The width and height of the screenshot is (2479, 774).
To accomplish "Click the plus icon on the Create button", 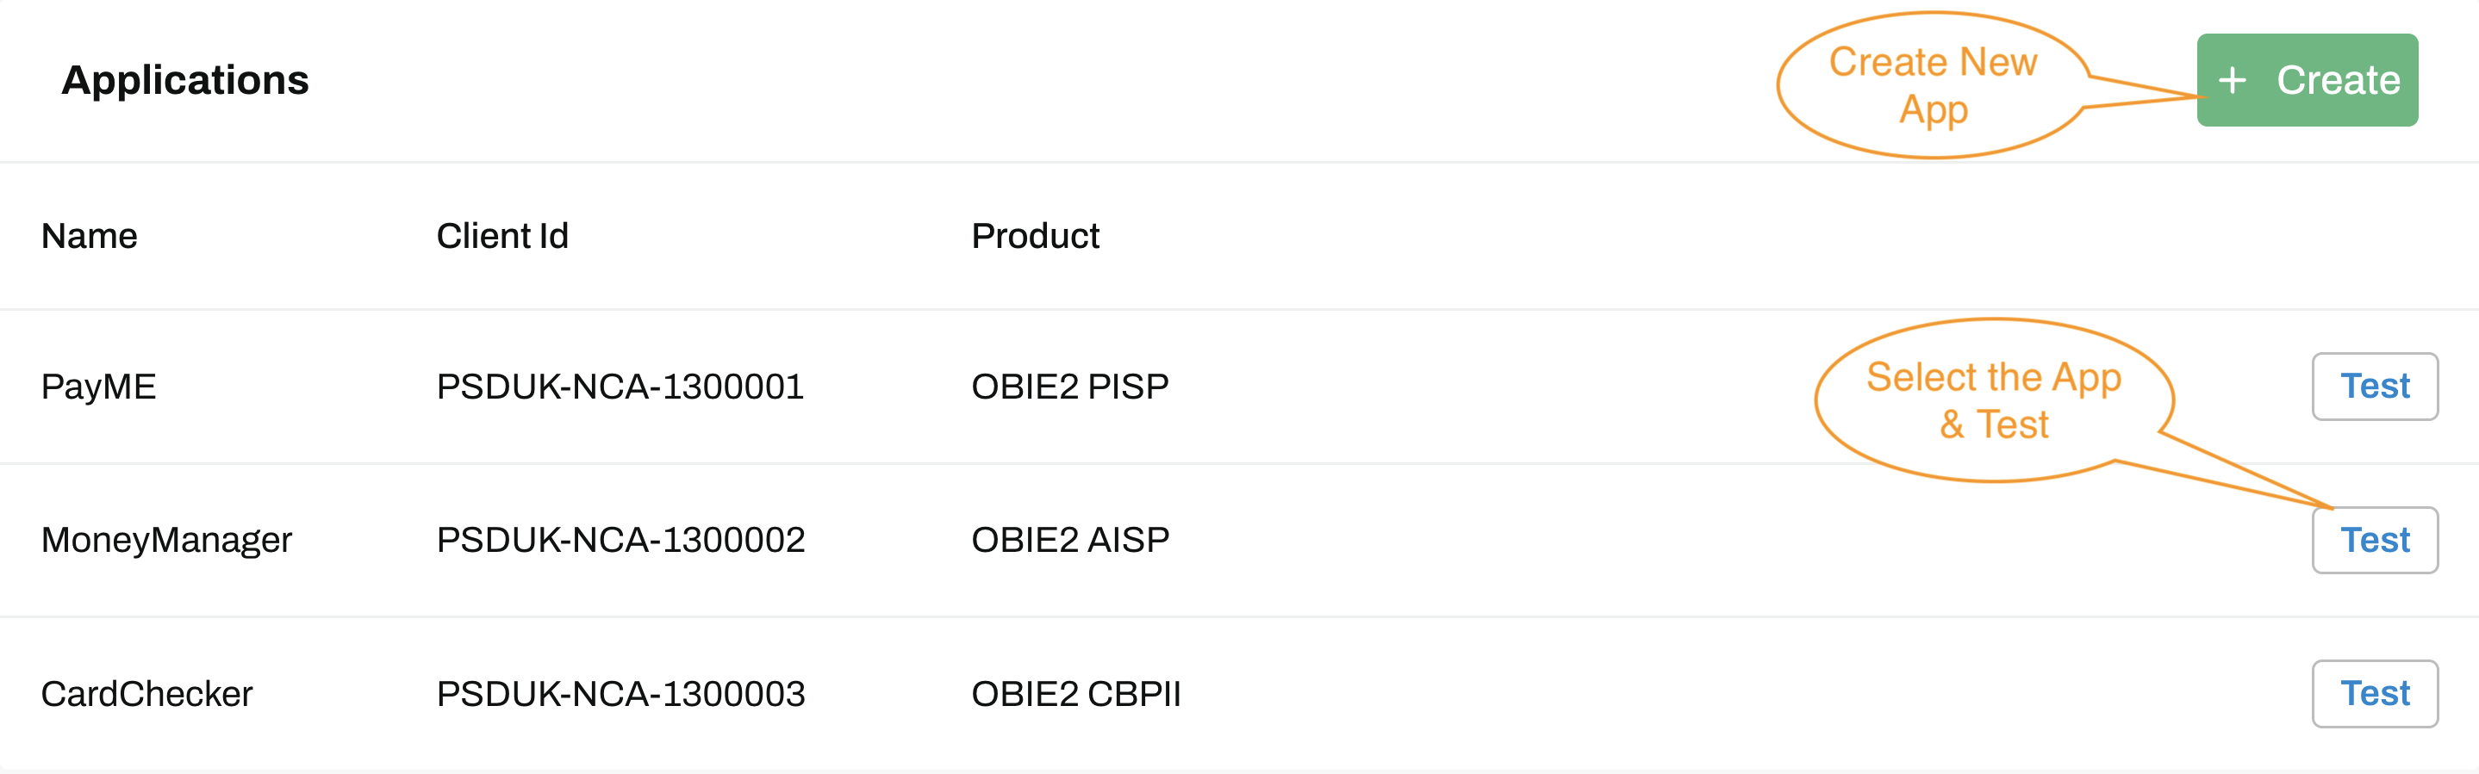I will click(x=2232, y=81).
